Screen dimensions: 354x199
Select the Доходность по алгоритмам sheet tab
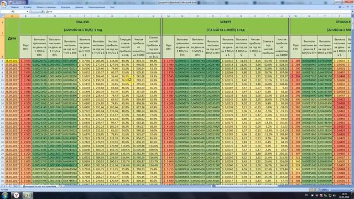(39, 186)
